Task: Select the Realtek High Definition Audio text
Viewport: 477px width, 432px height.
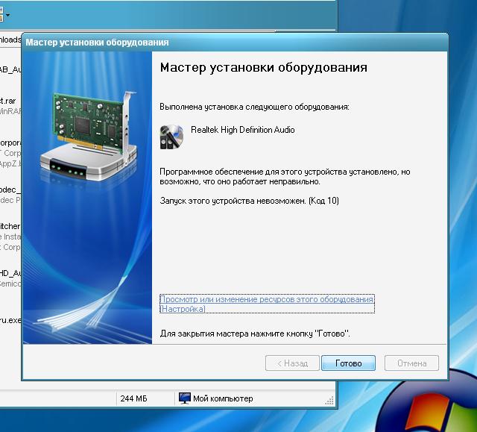Action: [242, 130]
